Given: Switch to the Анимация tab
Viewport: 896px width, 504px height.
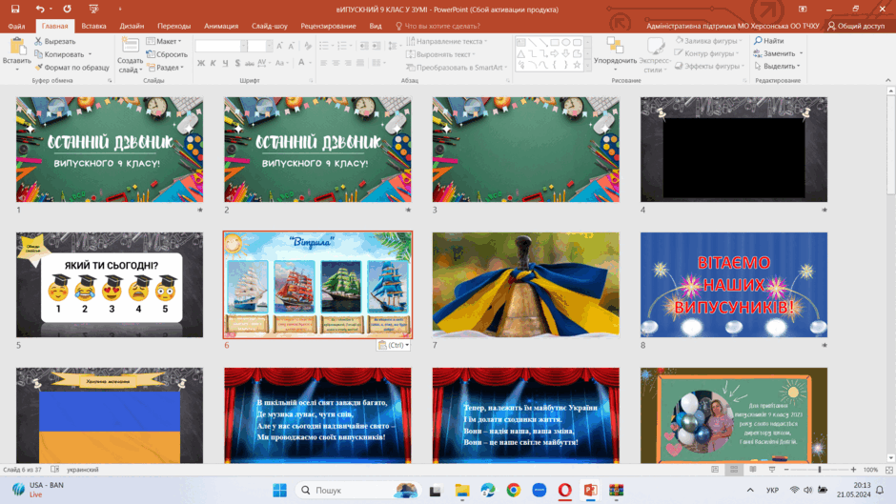Looking at the screenshot, I should tap(221, 26).
